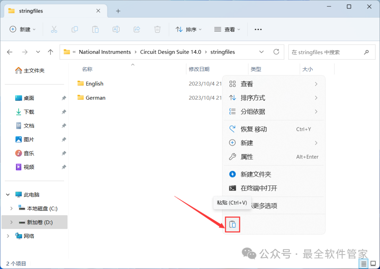Choose 在终端中打开 from context menu
This screenshot has height=269, width=380.
pyautogui.click(x=259, y=188)
